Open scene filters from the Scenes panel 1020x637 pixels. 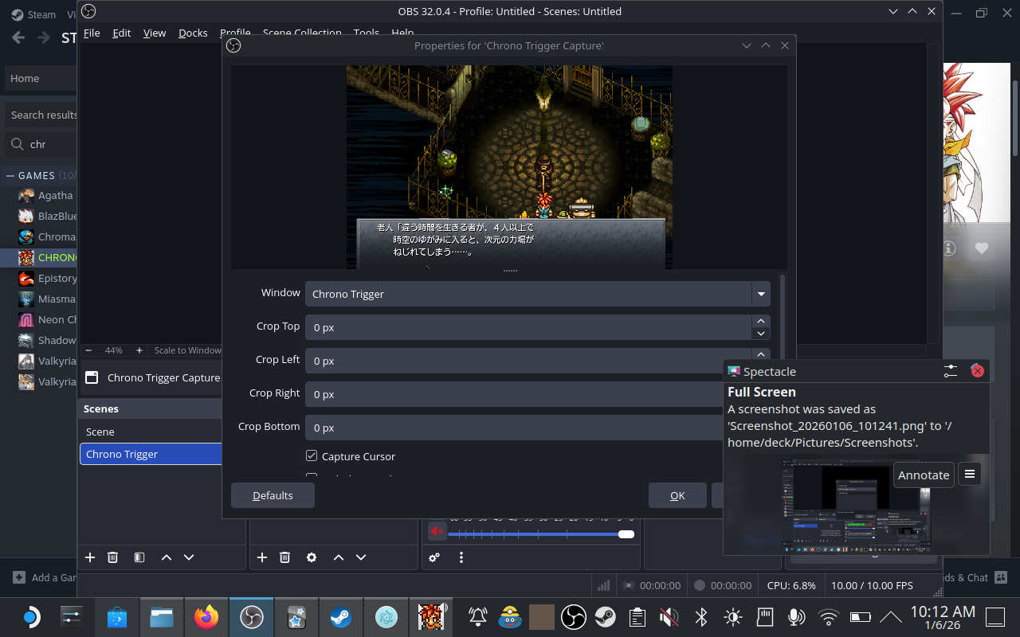tap(139, 557)
